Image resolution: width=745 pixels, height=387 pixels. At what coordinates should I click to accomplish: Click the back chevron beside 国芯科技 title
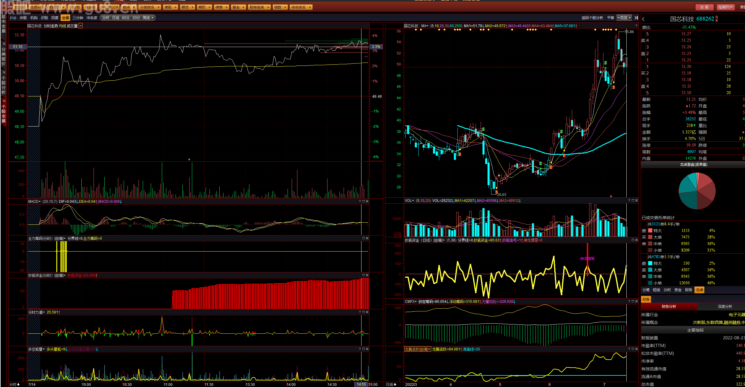pyautogui.click(x=643, y=19)
